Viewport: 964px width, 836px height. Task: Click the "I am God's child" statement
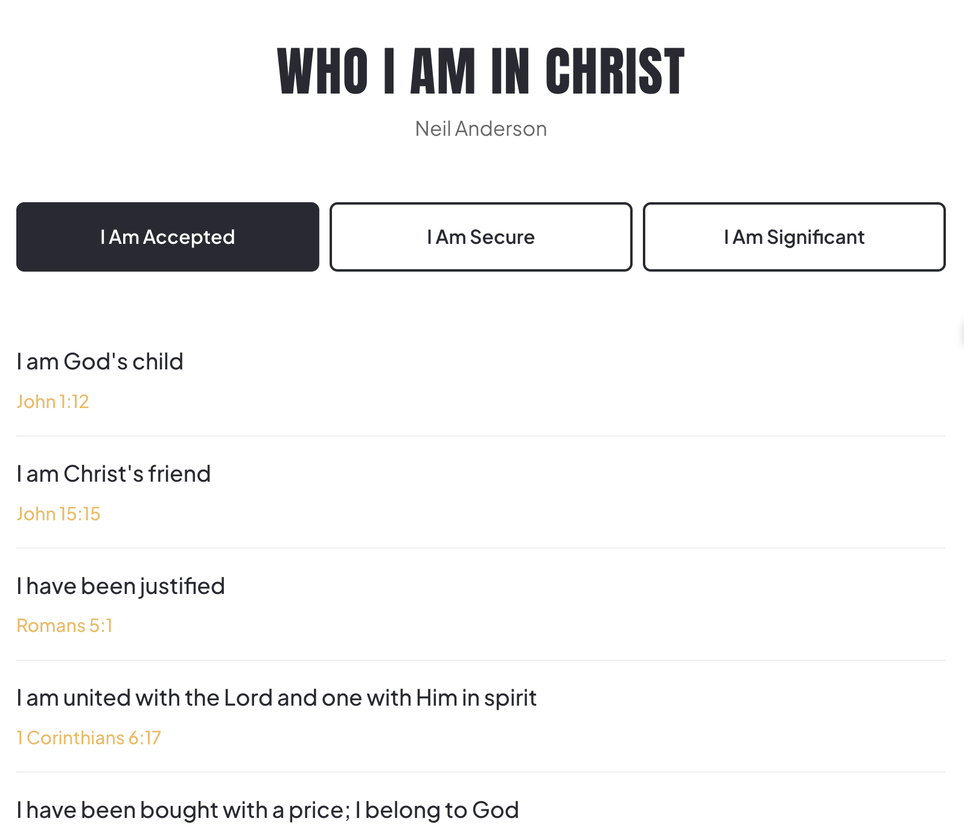click(x=100, y=362)
